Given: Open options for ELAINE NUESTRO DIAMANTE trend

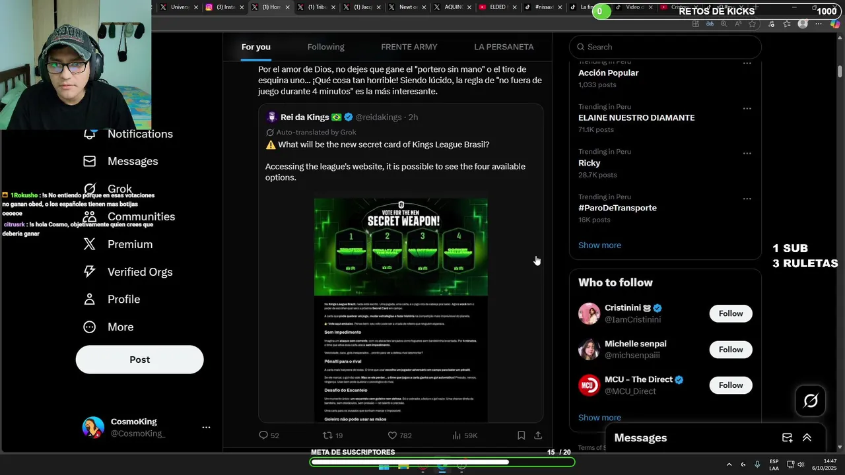Looking at the screenshot, I should (747, 108).
